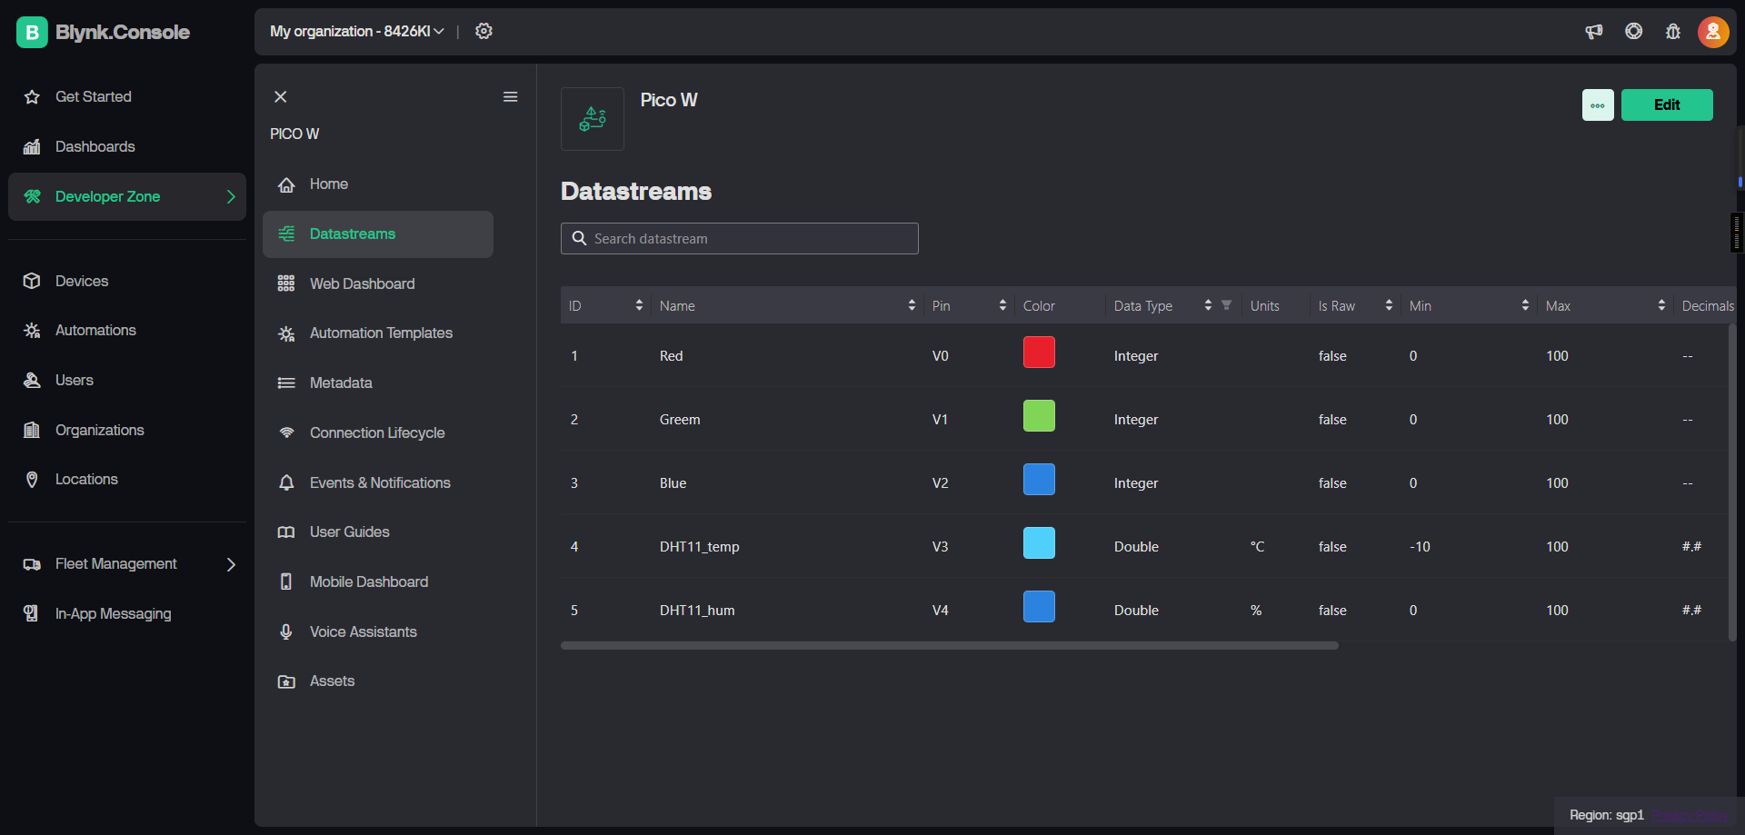Image resolution: width=1745 pixels, height=835 pixels.
Task: Close the Pico W template panel
Action: [x=281, y=96]
